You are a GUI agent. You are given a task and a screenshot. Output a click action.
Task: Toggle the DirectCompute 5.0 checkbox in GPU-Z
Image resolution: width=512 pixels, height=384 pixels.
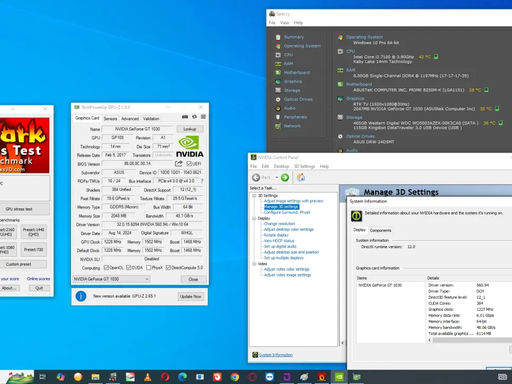click(x=168, y=267)
